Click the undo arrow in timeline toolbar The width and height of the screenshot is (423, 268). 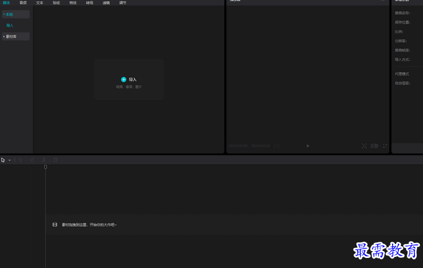click(21, 160)
